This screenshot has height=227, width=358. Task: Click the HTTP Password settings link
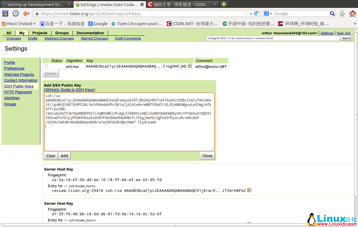click(18, 92)
